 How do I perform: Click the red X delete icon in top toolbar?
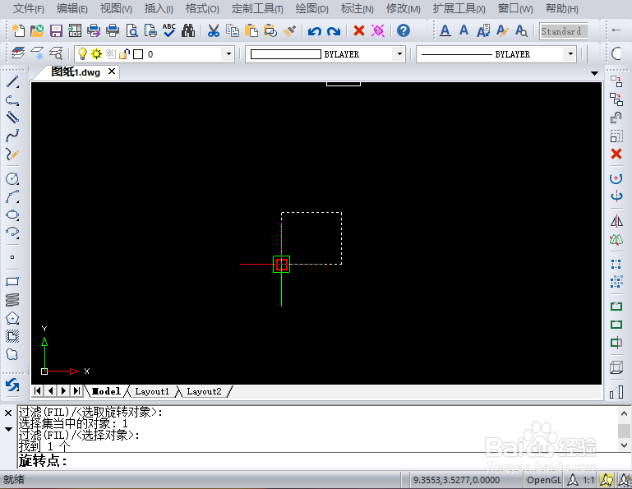pos(358,30)
